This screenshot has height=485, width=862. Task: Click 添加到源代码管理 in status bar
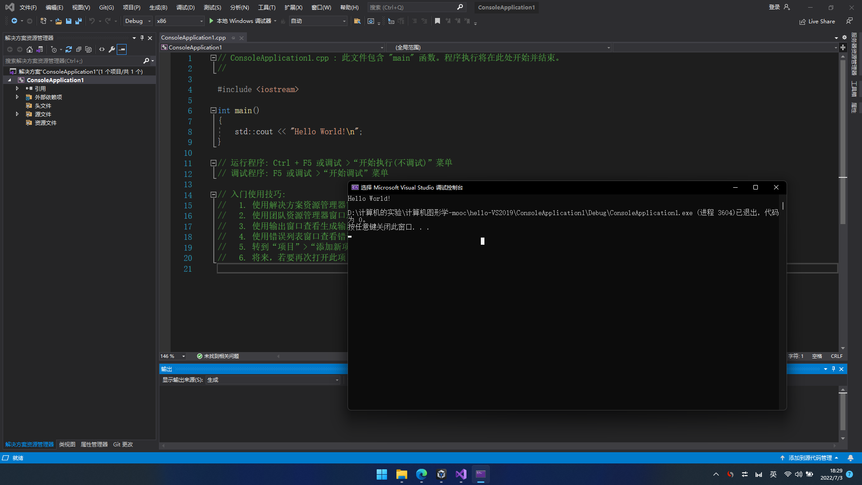809,458
